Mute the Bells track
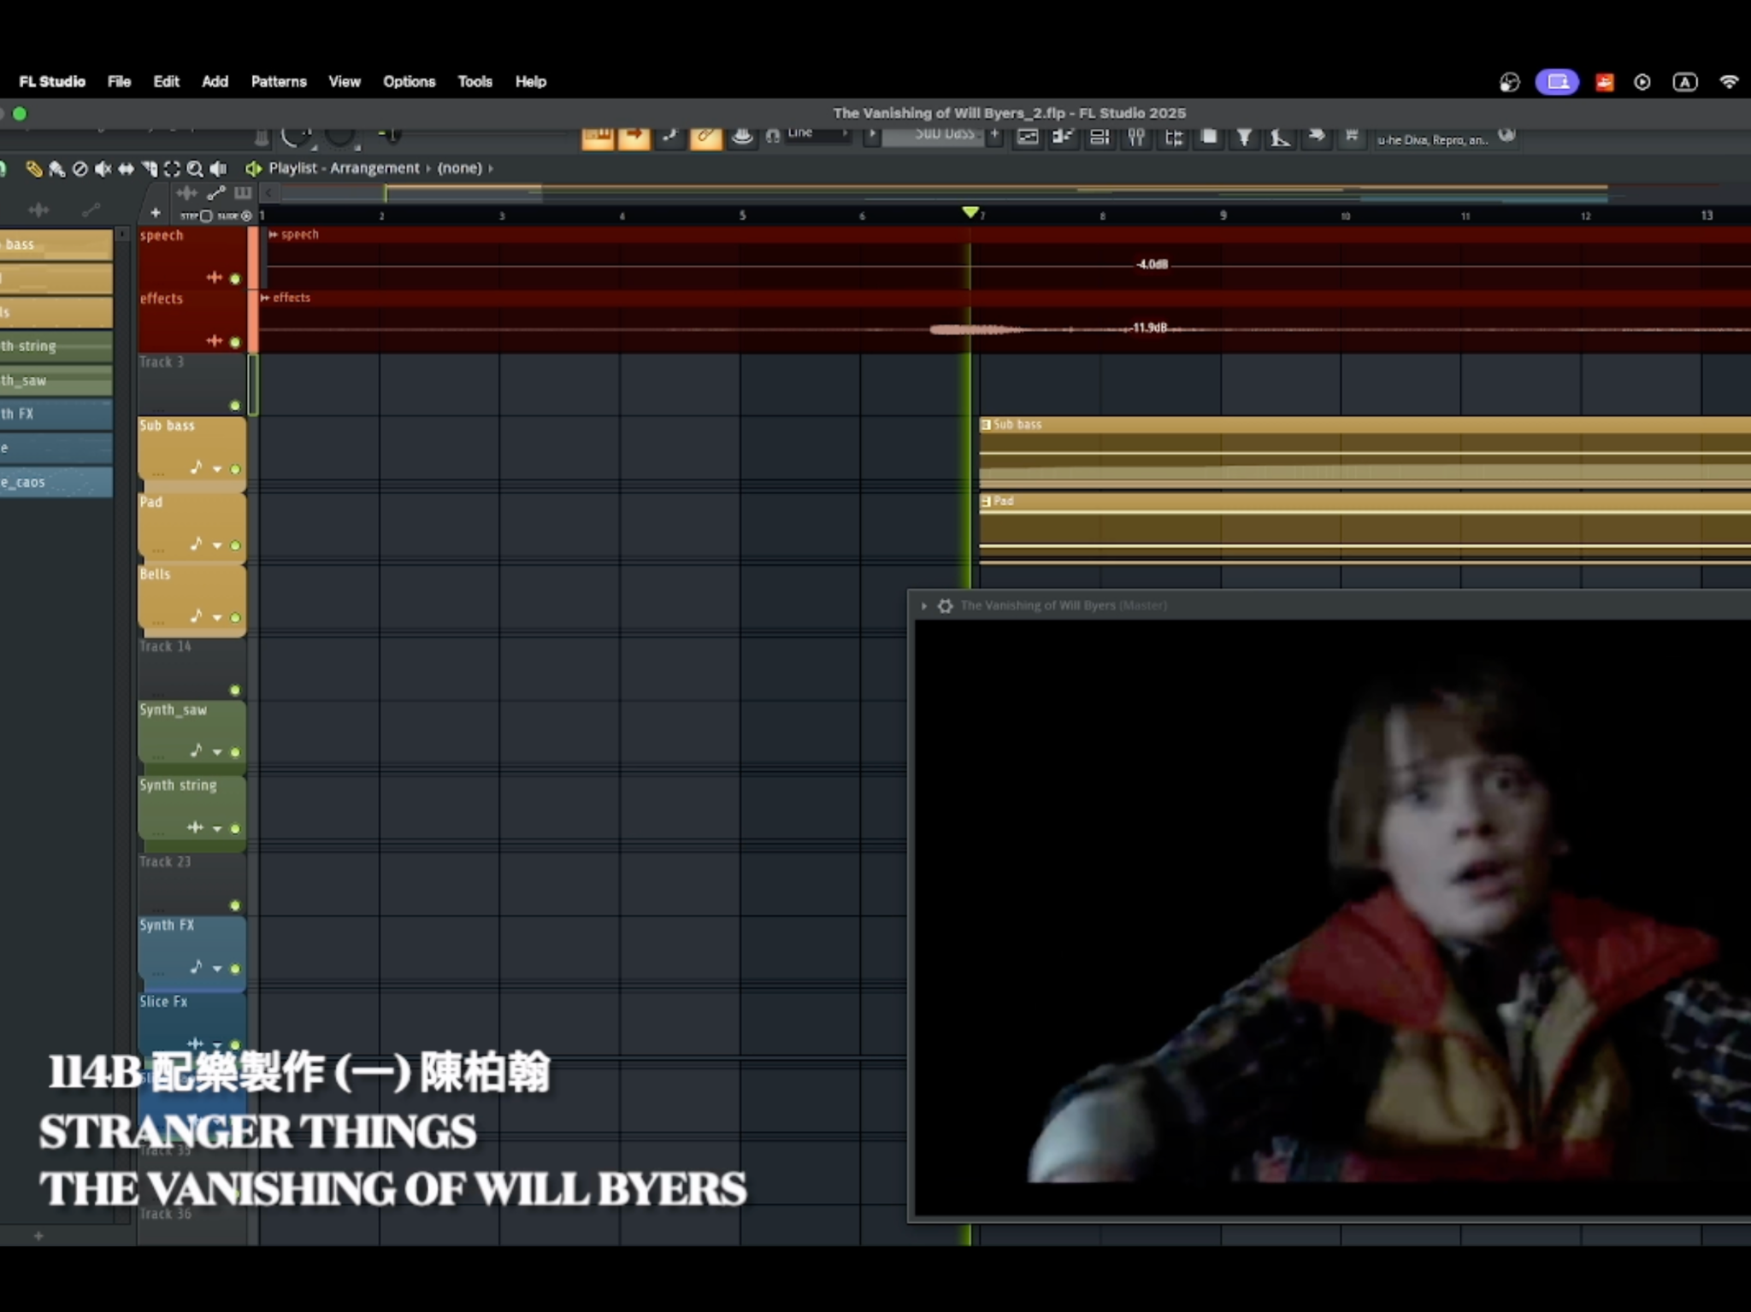This screenshot has height=1312, width=1751. pos(235,618)
